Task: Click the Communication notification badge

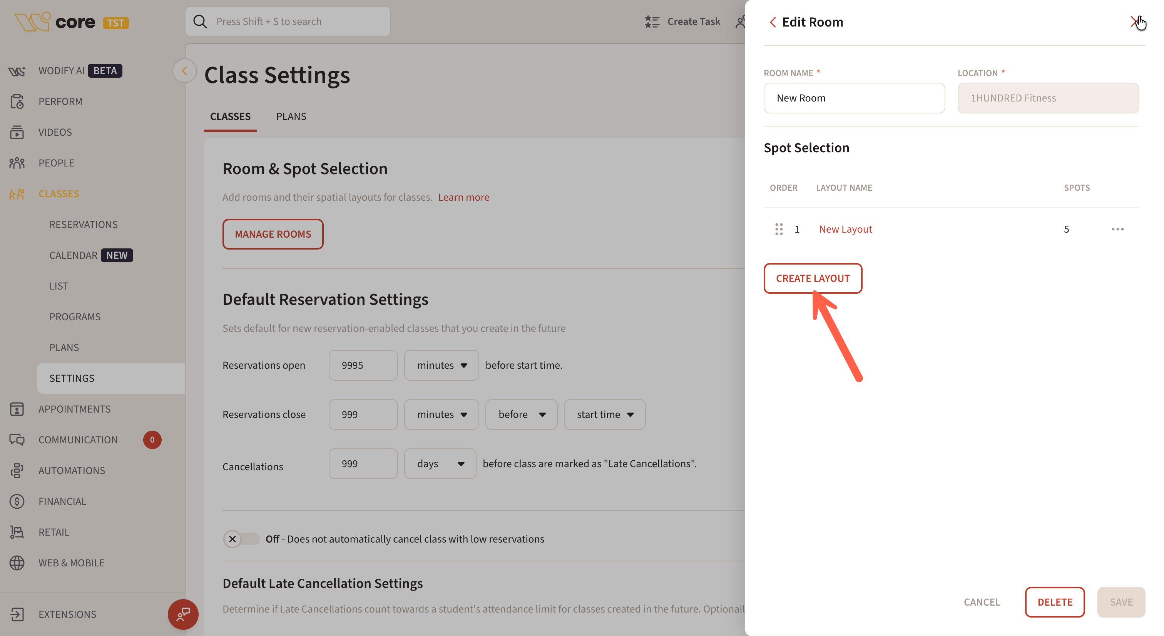Action: (x=152, y=440)
